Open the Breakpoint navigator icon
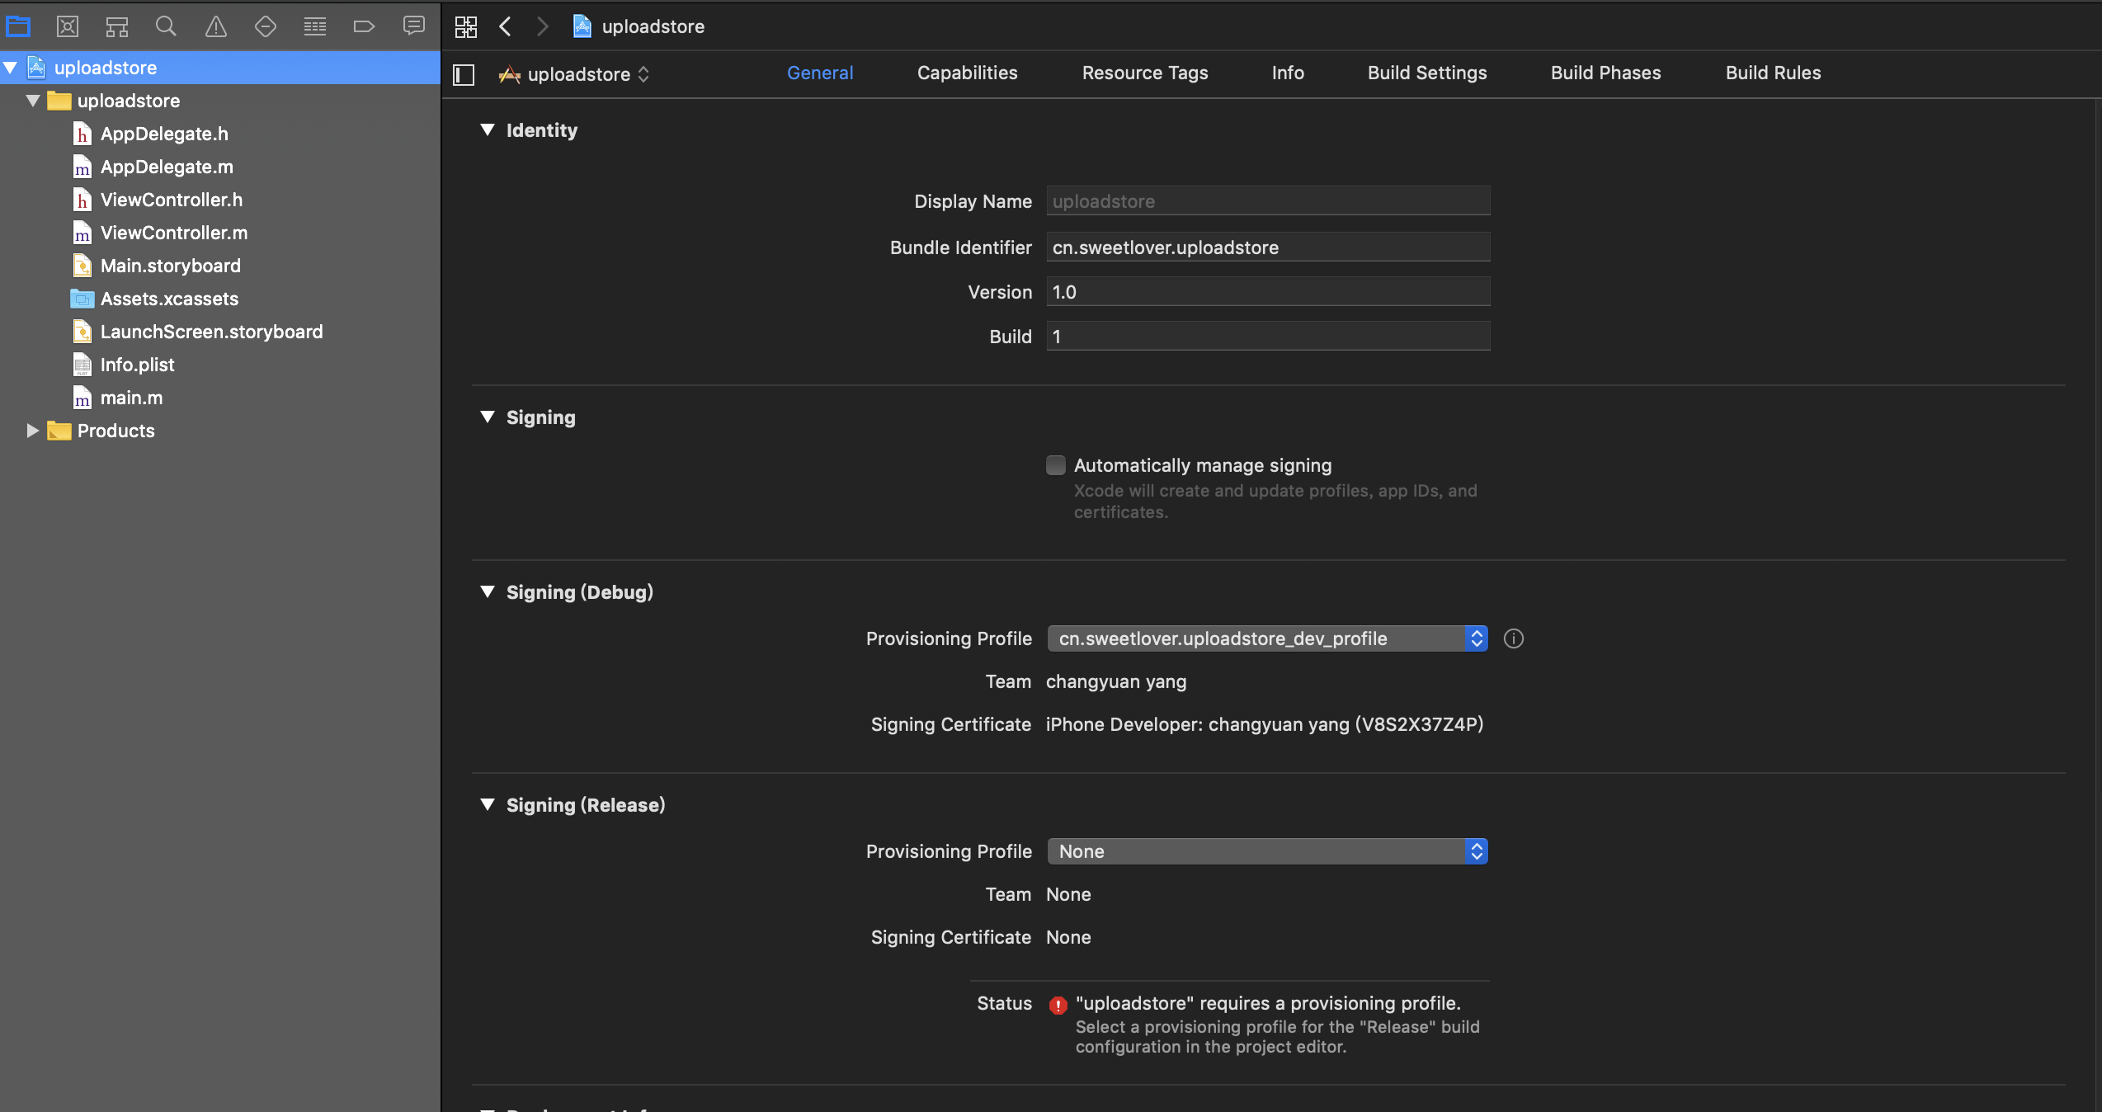The image size is (2102, 1112). pos(364,26)
